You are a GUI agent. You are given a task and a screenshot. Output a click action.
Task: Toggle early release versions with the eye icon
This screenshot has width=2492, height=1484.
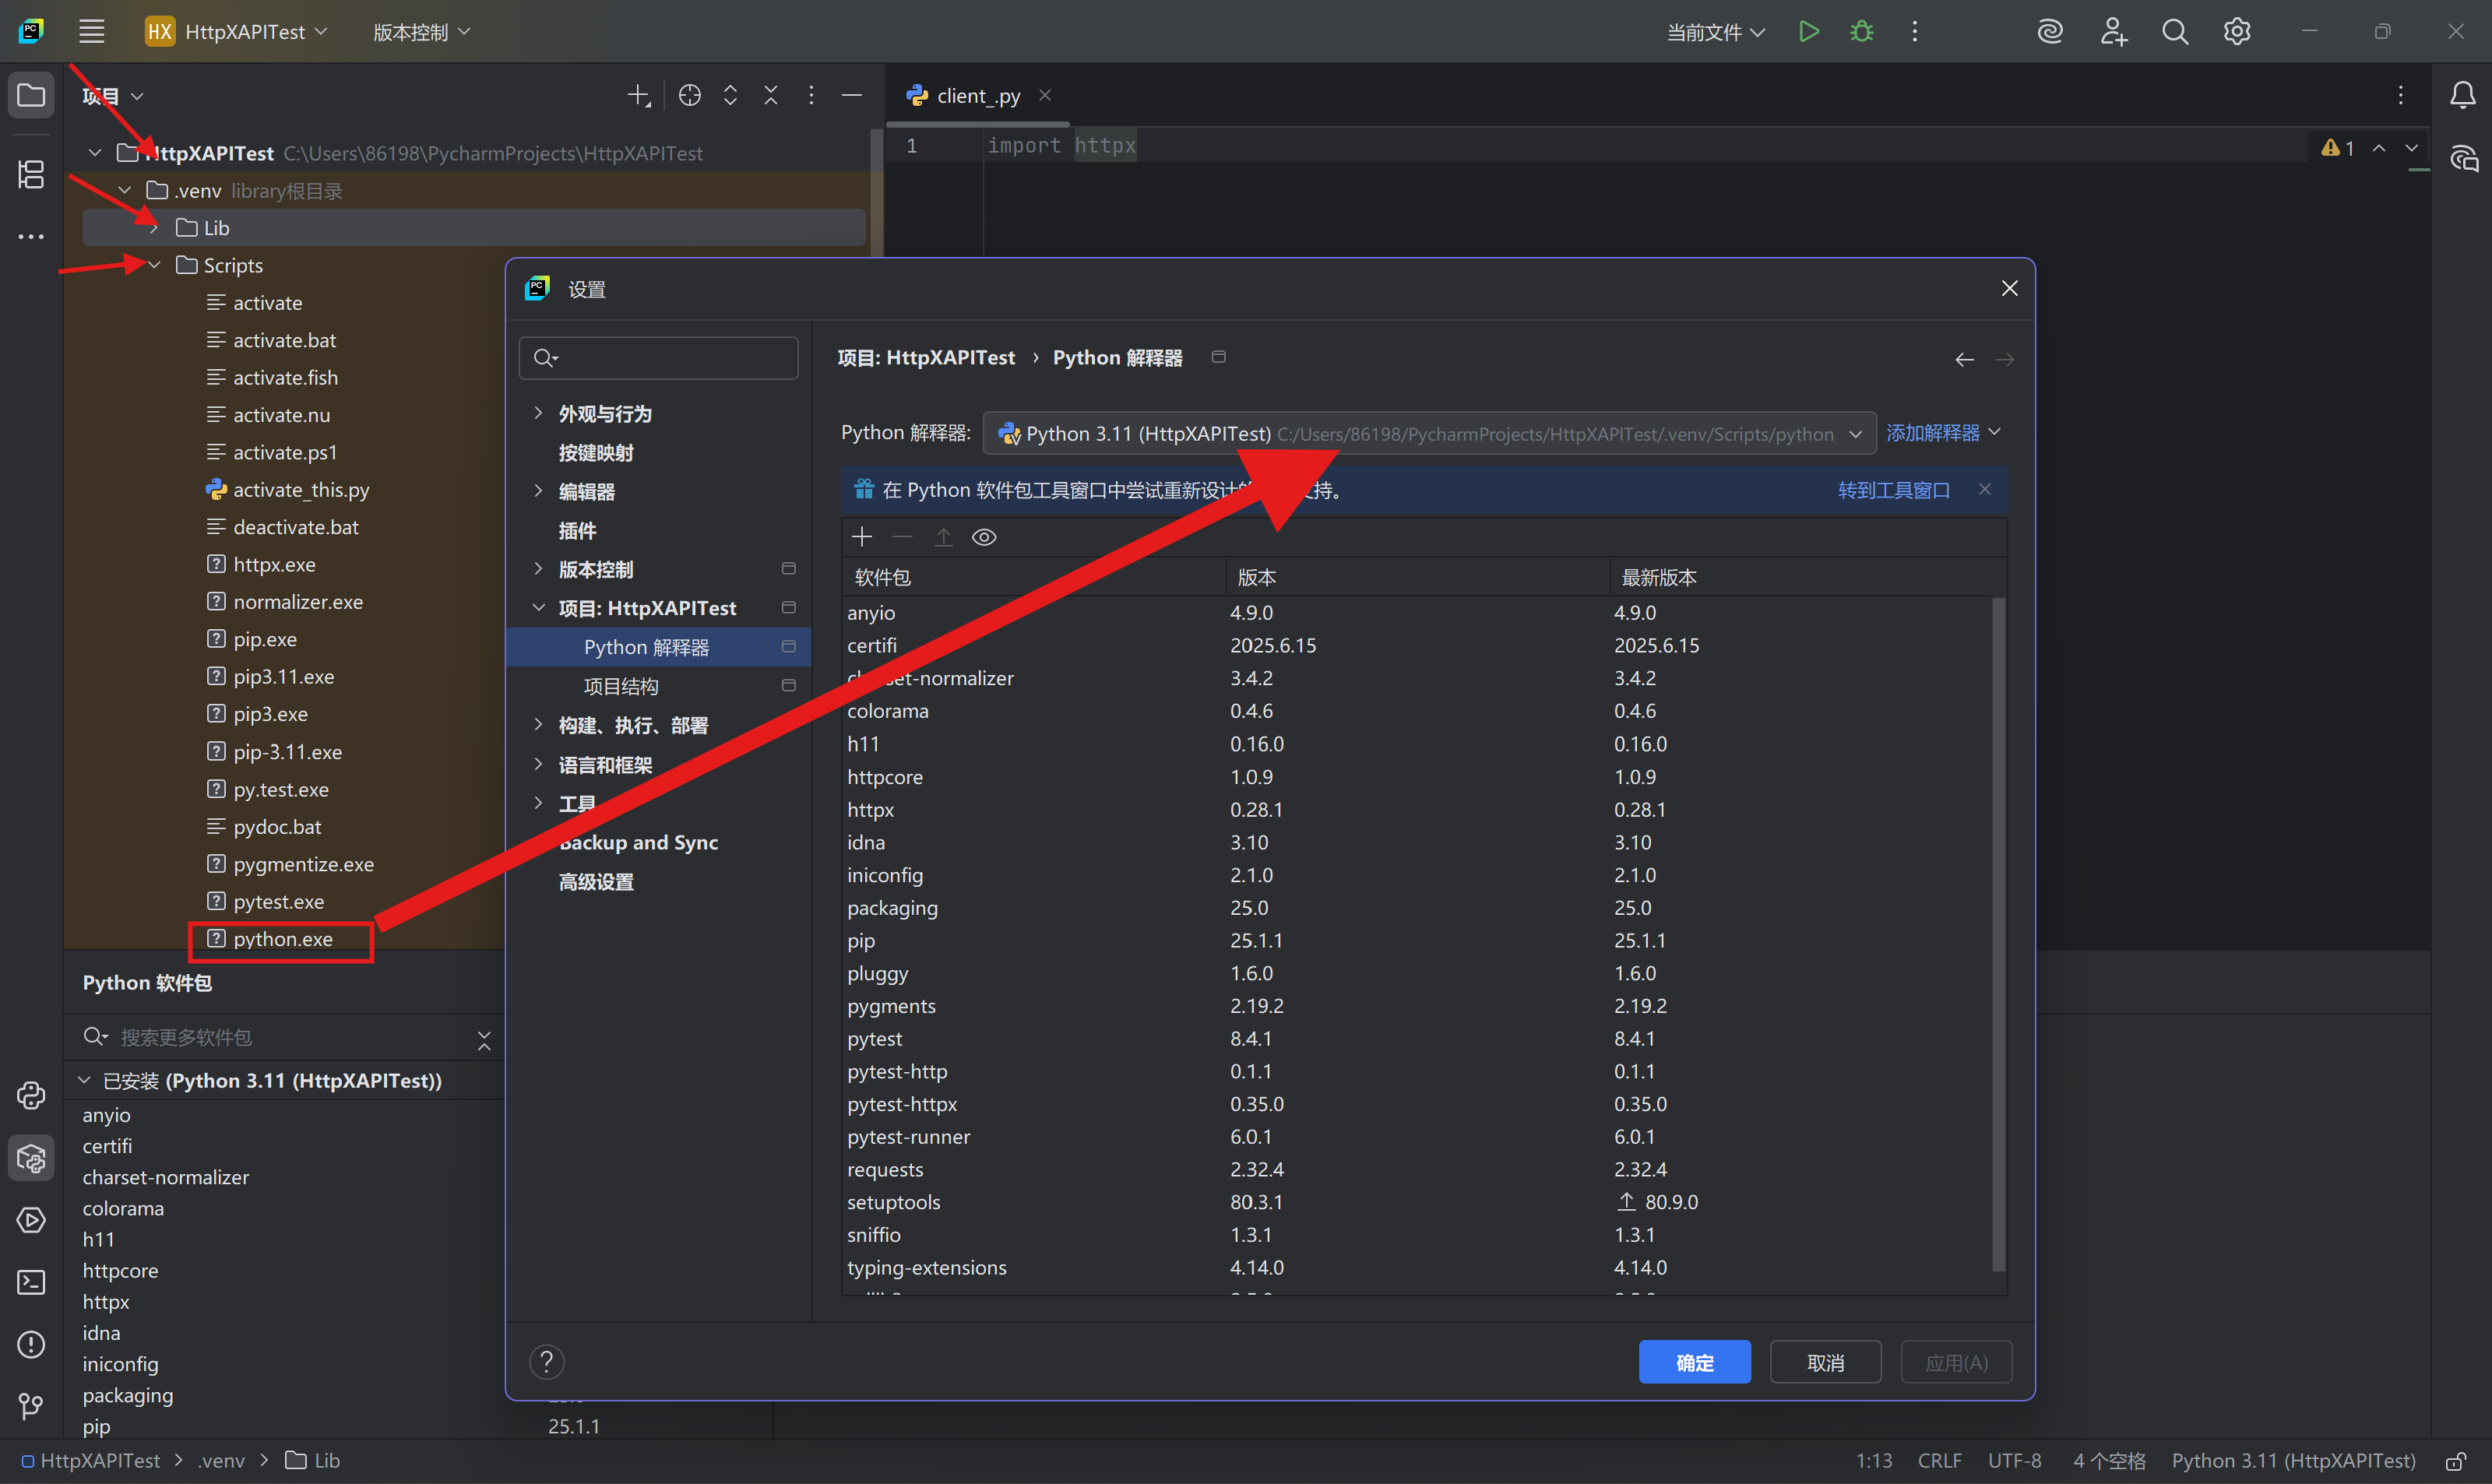click(984, 536)
